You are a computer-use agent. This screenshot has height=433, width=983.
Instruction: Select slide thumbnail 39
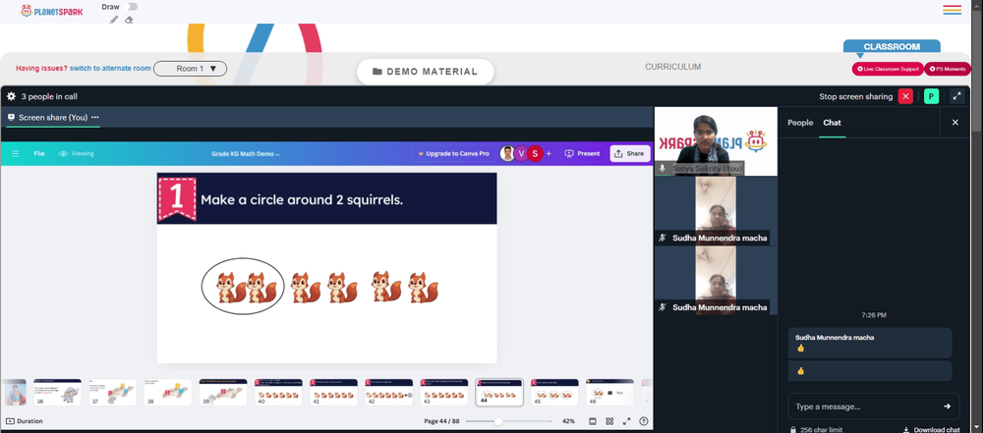pos(222,393)
